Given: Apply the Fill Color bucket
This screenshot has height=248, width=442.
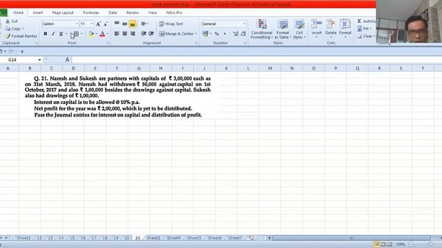Looking at the screenshot, I should point(91,34).
